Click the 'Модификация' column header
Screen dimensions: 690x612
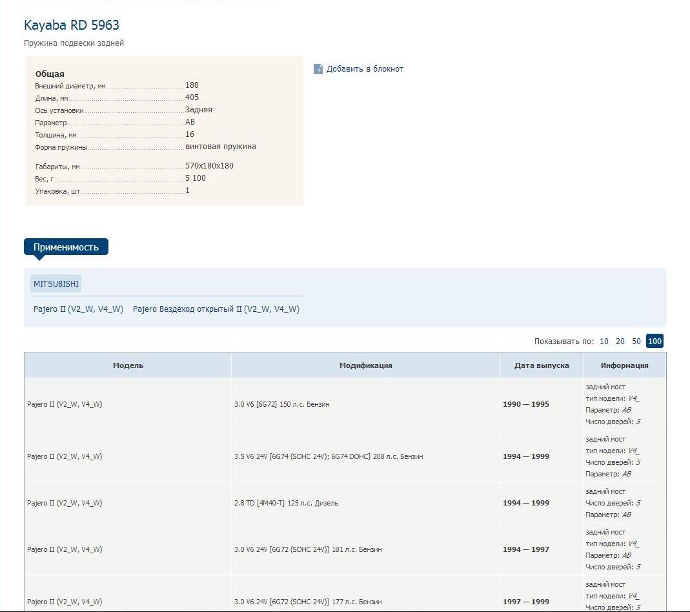[x=365, y=365]
